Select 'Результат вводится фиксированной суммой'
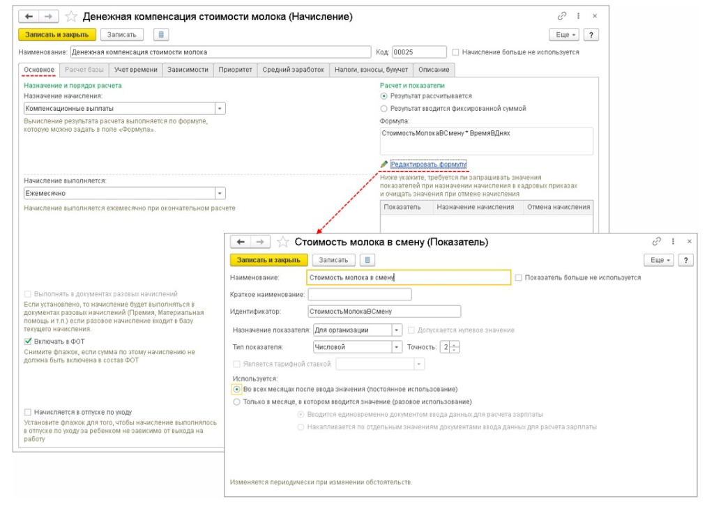 click(x=384, y=109)
